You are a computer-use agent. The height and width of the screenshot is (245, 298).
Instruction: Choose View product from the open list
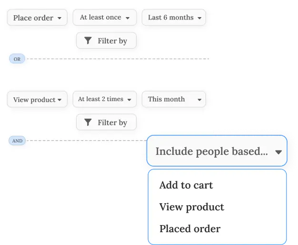coord(192,207)
